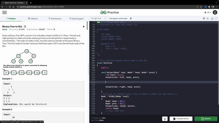
Task: Click the 'Your Time' counter text
Action: (98, 120)
